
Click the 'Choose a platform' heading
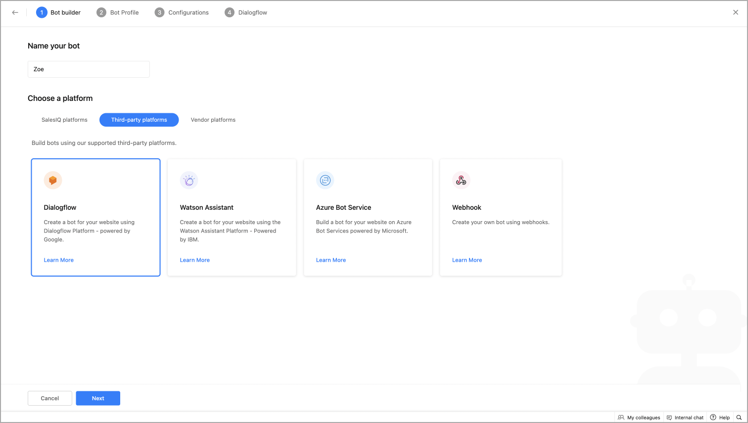tap(60, 98)
